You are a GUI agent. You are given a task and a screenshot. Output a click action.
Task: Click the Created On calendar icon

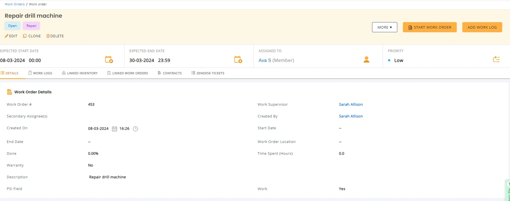tap(114, 129)
